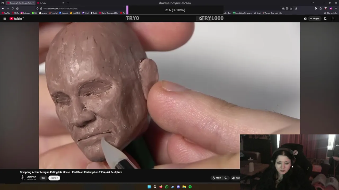The width and height of the screenshot is (339, 190).
Task: Open Firefox from the taskbar
Action: [x=161, y=187]
